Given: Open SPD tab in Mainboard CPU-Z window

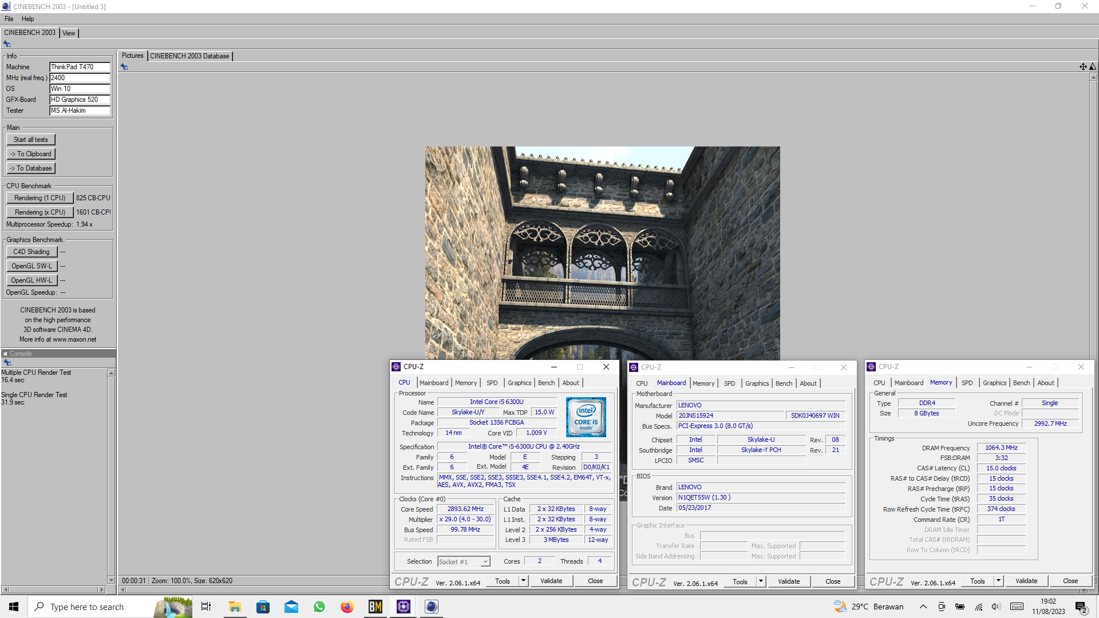Looking at the screenshot, I should [x=729, y=384].
